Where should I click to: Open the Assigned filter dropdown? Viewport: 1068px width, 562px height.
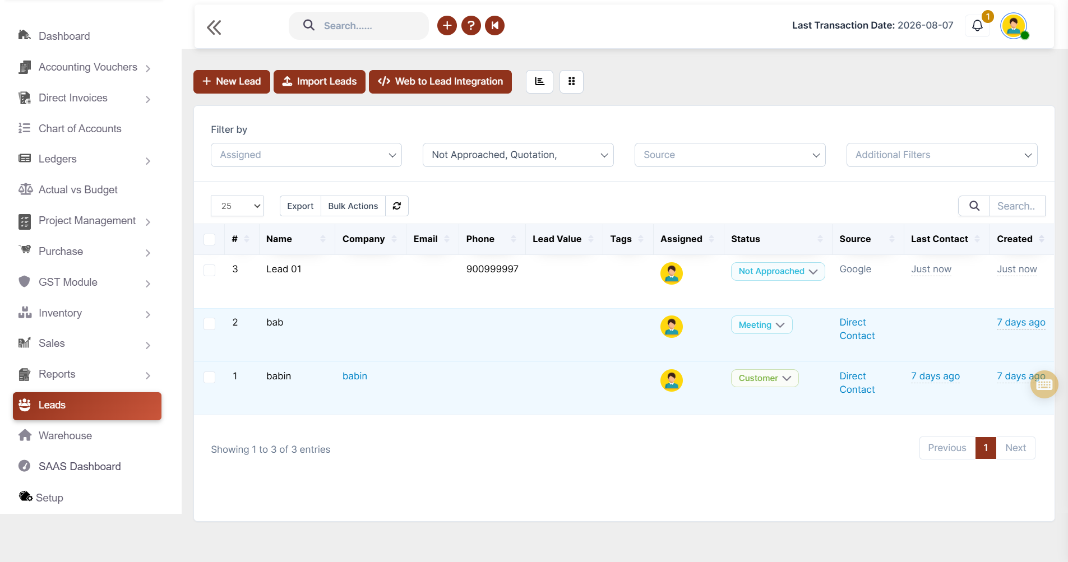pos(306,155)
